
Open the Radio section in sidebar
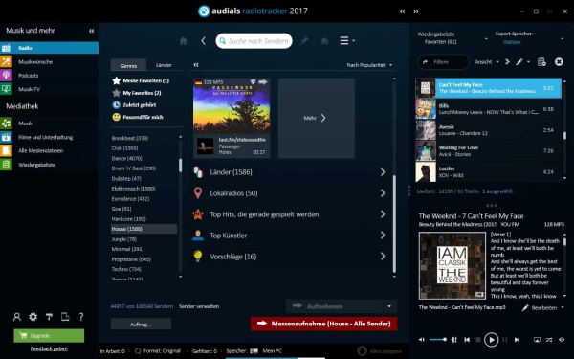point(49,48)
